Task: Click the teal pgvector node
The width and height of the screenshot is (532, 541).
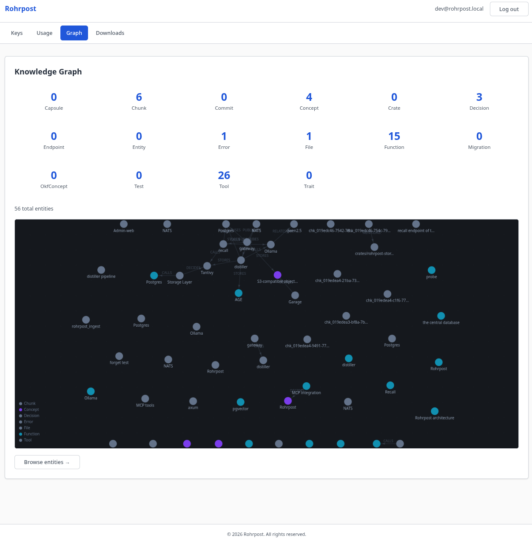Action: (x=241, y=402)
